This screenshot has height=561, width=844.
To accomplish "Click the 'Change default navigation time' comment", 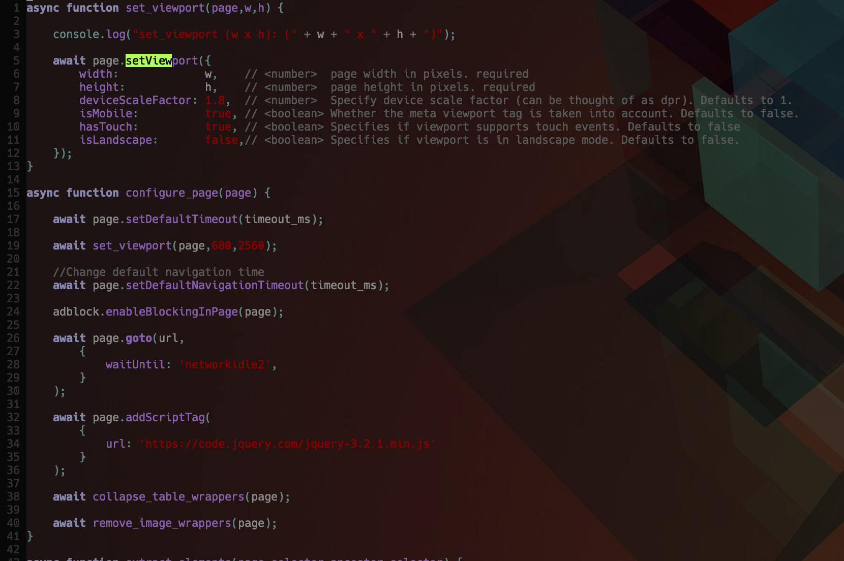I will coord(159,272).
